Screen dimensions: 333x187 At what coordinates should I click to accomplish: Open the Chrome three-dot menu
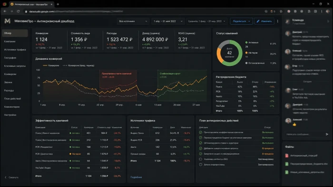[322, 11]
